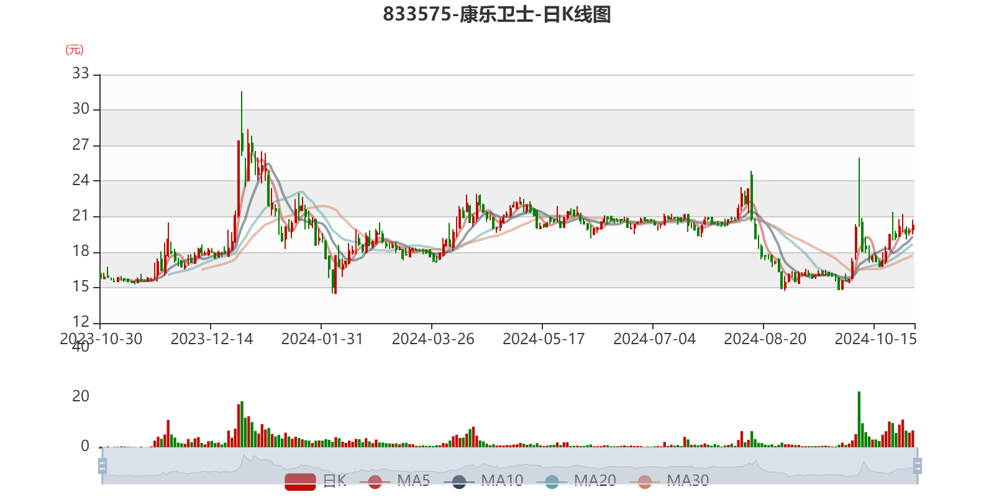Click the 18 price axis label
994x497 pixels.
pos(81,251)
